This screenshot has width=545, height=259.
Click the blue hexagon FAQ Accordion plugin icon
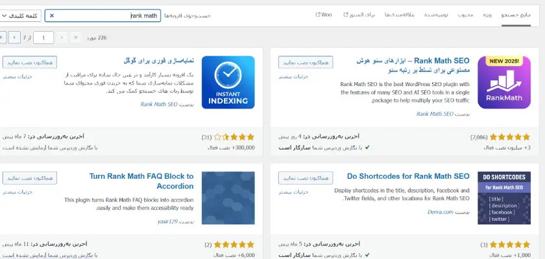tap(228, 198)
